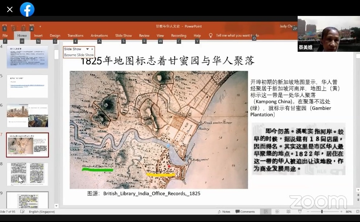Click the Judy Chua account name
Image resolution: width=360 pixels, height=222 pixels.
point(287,26)
